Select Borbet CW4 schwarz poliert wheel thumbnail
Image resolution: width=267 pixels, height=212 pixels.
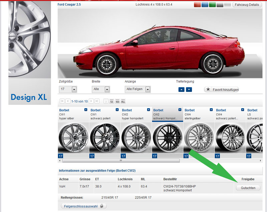click(x=230, y=138)
